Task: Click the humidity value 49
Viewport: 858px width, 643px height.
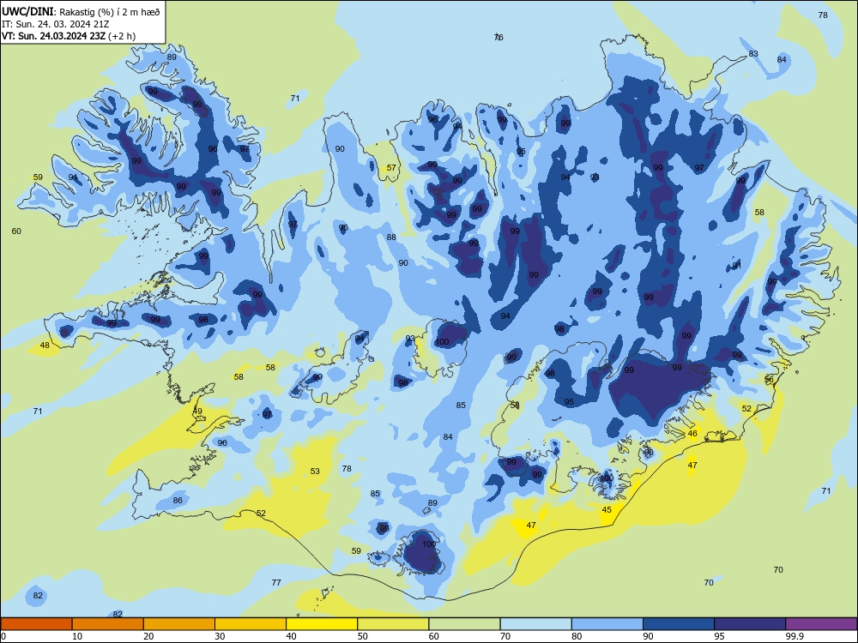Action: (197, 412)
